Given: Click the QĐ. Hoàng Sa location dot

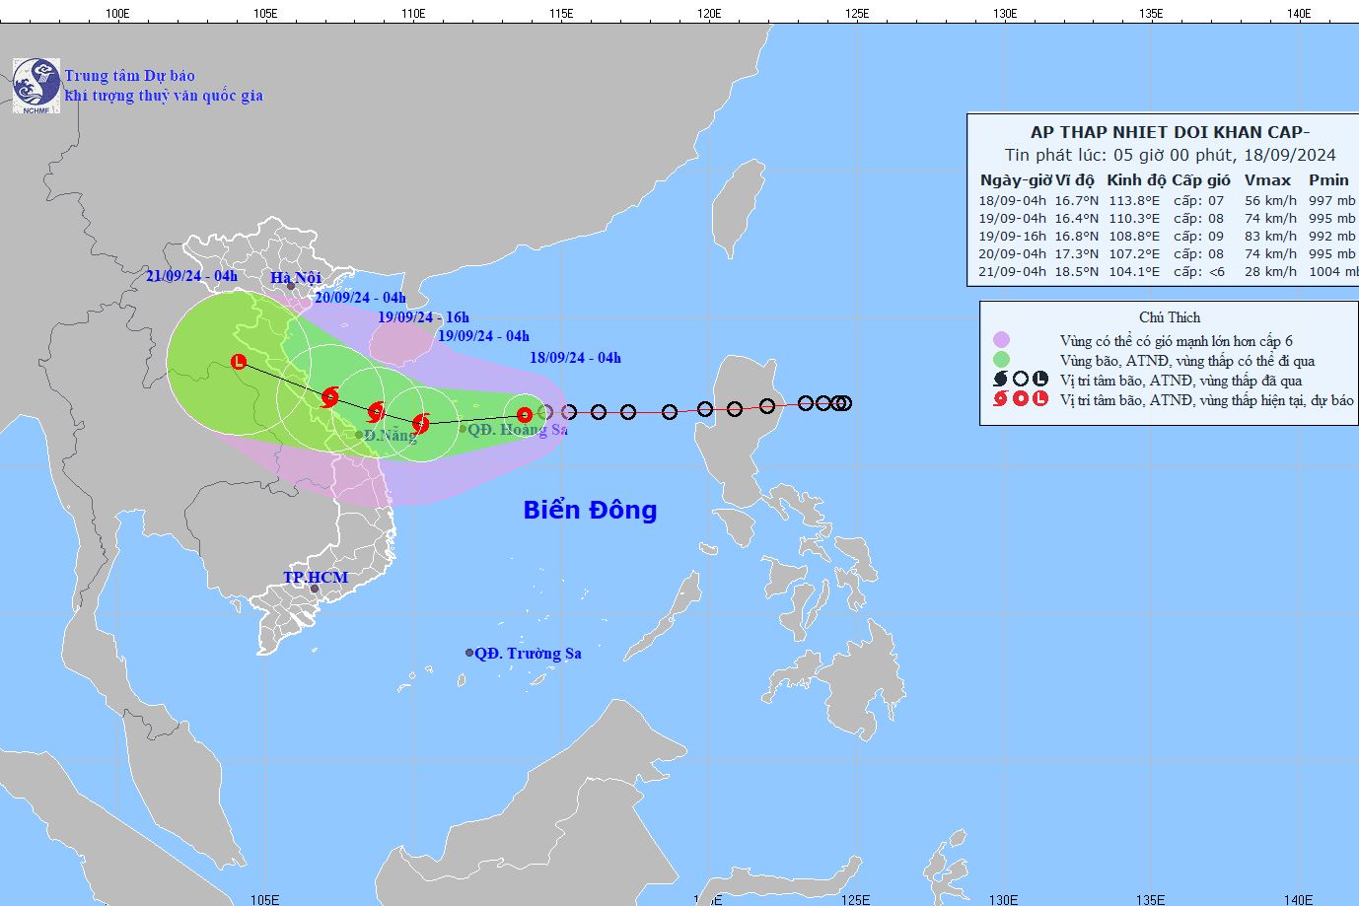Looking at the screenshot, I should [463, 428].
